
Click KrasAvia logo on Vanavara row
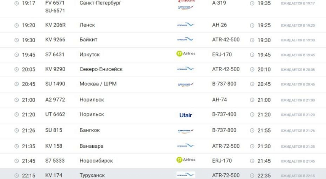pos(186,145)
